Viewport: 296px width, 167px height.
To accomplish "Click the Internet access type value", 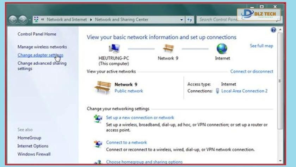I will pos(228,84).
